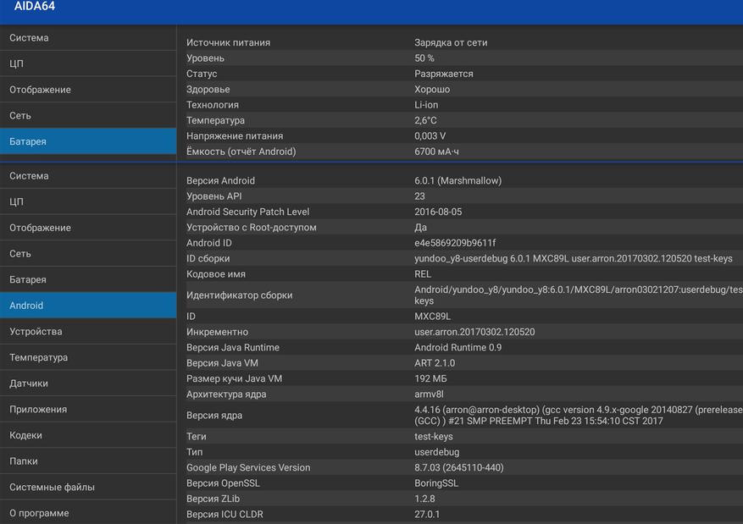Click the Версия Android label
The width and height of the screenshot is (743, 524).
(x=220, y=181)
